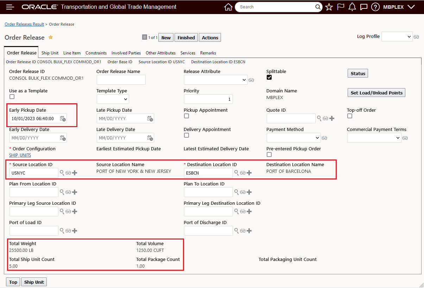Screen dimensions: 424x288
Task: Tick the Pickup Appointment checkbox
Action: [186, 116]
